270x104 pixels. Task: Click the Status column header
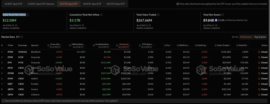coord(264,45)
